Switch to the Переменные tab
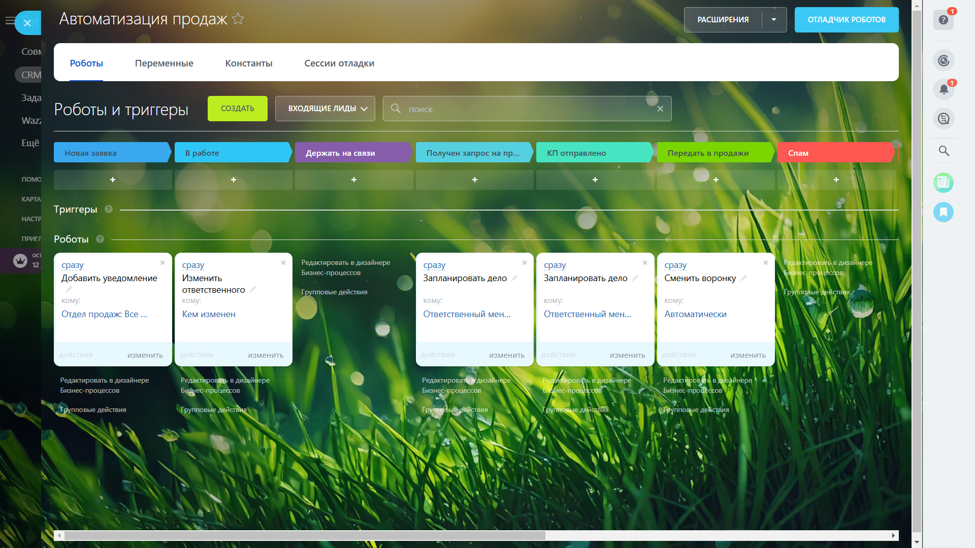This screenshot has height=548, width=975. coord(164,63)
